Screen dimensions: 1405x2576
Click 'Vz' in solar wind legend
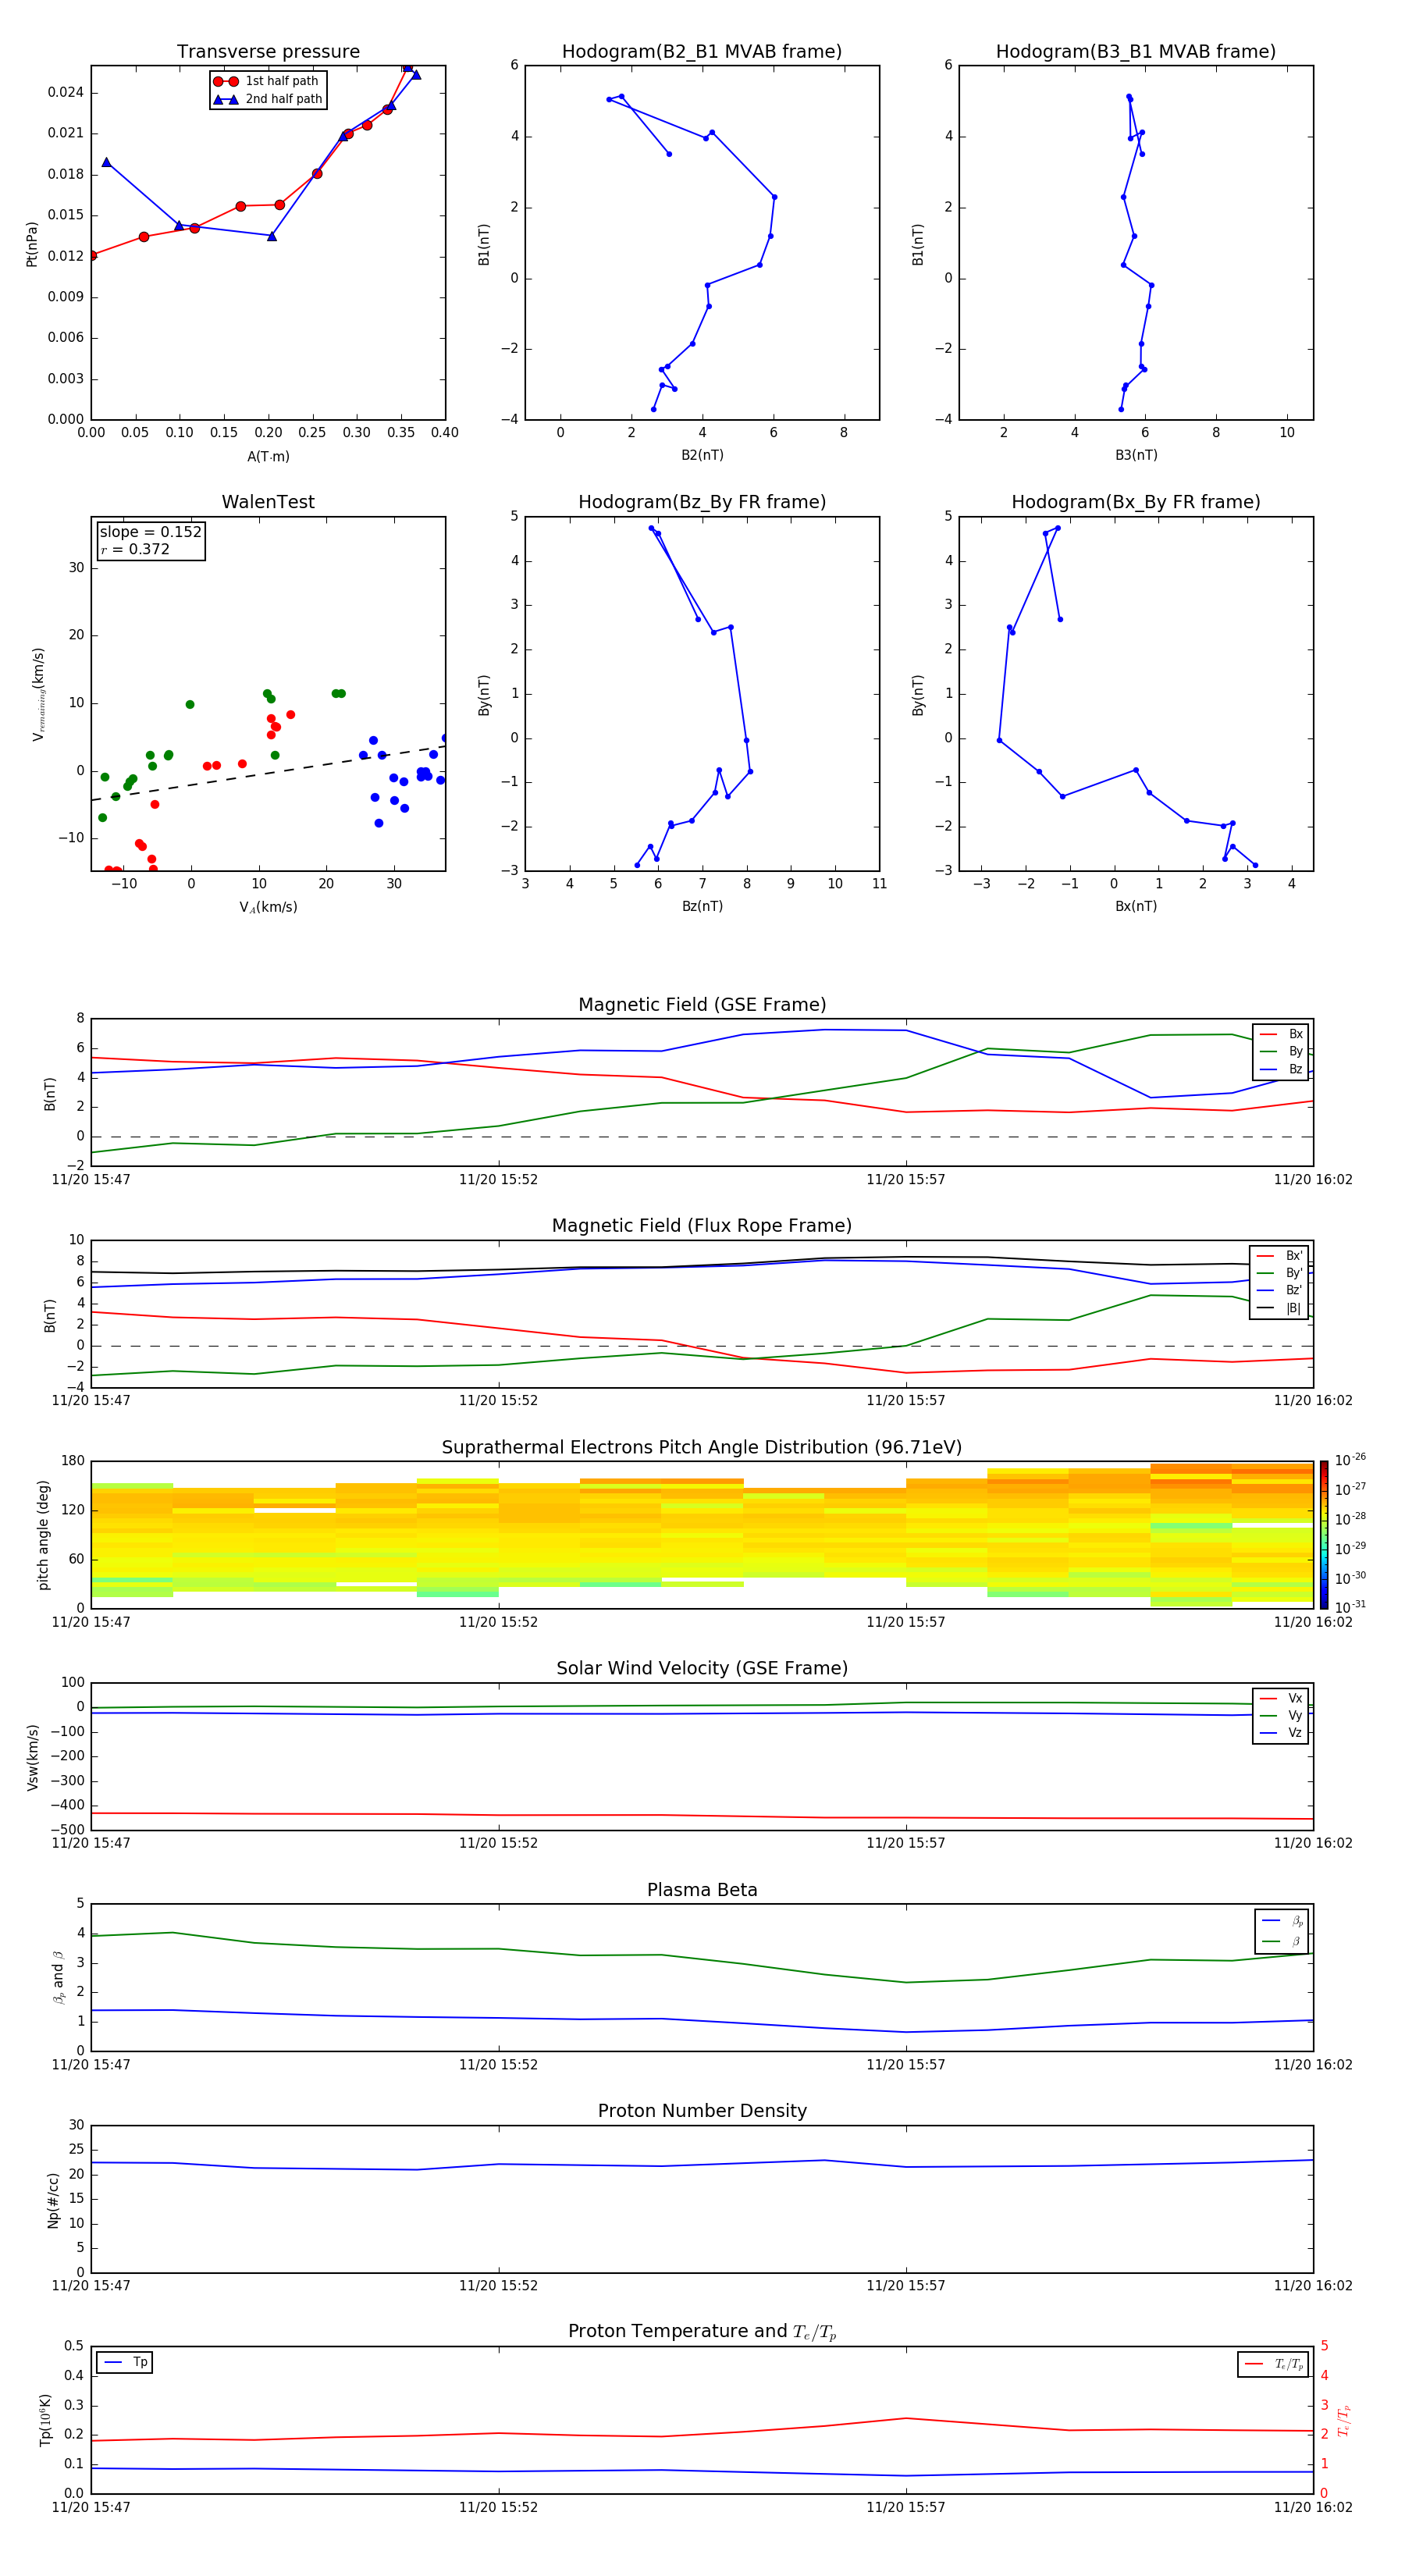click(x=1281, y=1733)
